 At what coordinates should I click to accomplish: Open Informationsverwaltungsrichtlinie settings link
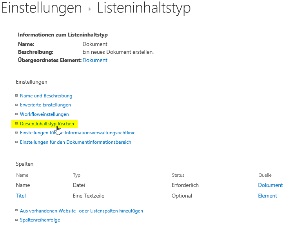[x=78, y=133]
